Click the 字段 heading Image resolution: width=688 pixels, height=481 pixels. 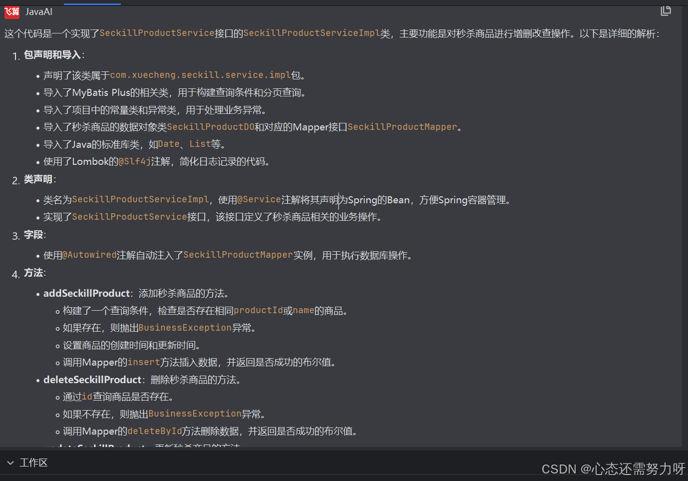(x=33, y=235)
